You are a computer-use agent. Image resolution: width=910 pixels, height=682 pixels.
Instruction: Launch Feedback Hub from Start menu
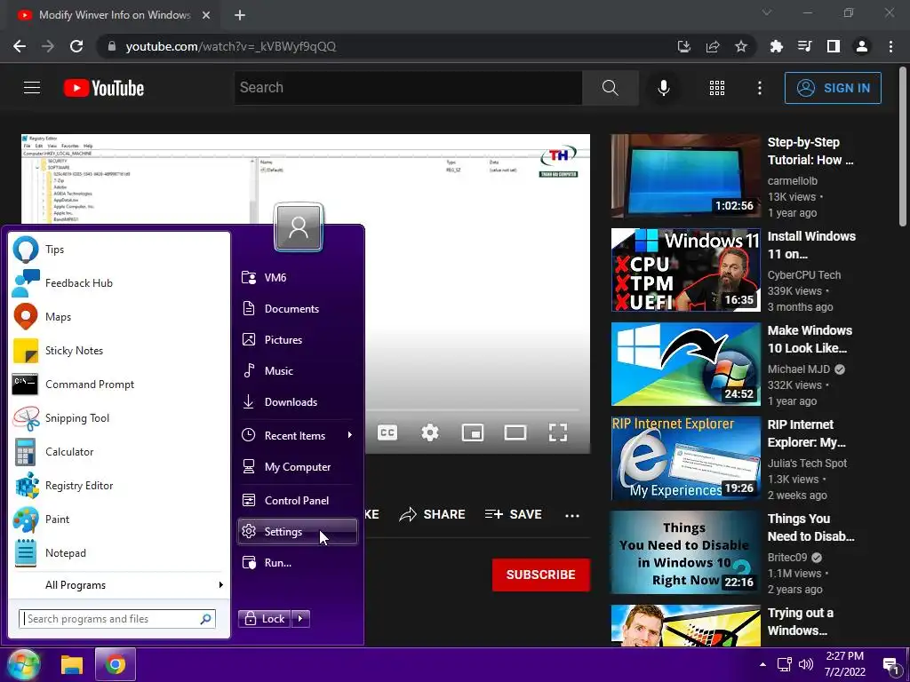[119, 283]
